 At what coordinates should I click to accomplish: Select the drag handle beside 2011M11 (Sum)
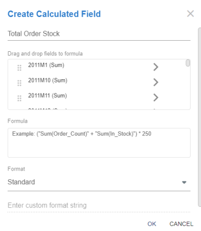tap(19, 98)
